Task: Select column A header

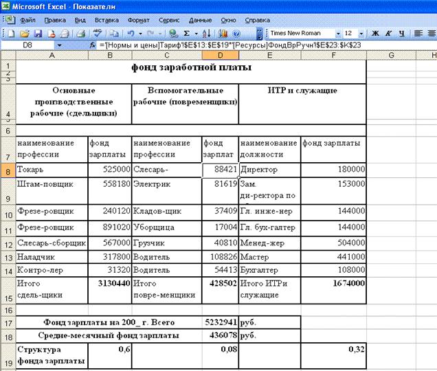Action: coord(52,55)
